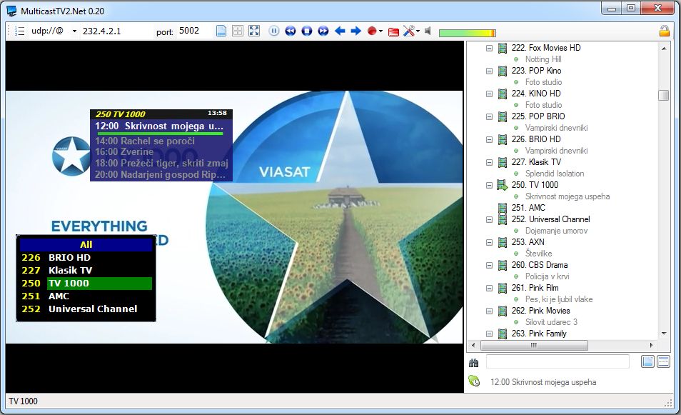
Task: Click the playing film icon of 250. TV 1000
Action: click(503, 185)
